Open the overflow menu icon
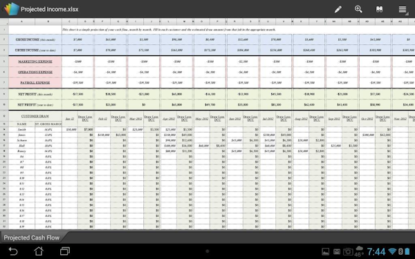415x259 pixels. click(403, 10)
